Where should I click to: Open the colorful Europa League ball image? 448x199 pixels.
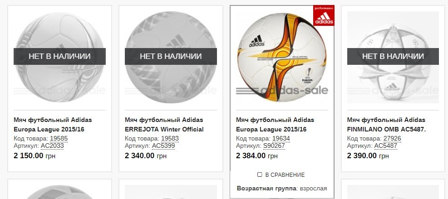[x=282, y=57]
